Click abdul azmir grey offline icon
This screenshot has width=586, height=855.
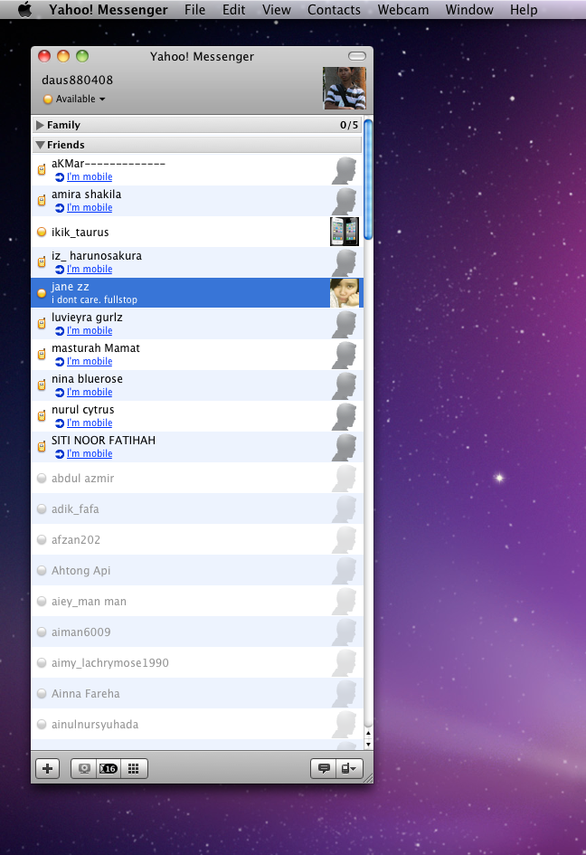click(x=42, y=479)
